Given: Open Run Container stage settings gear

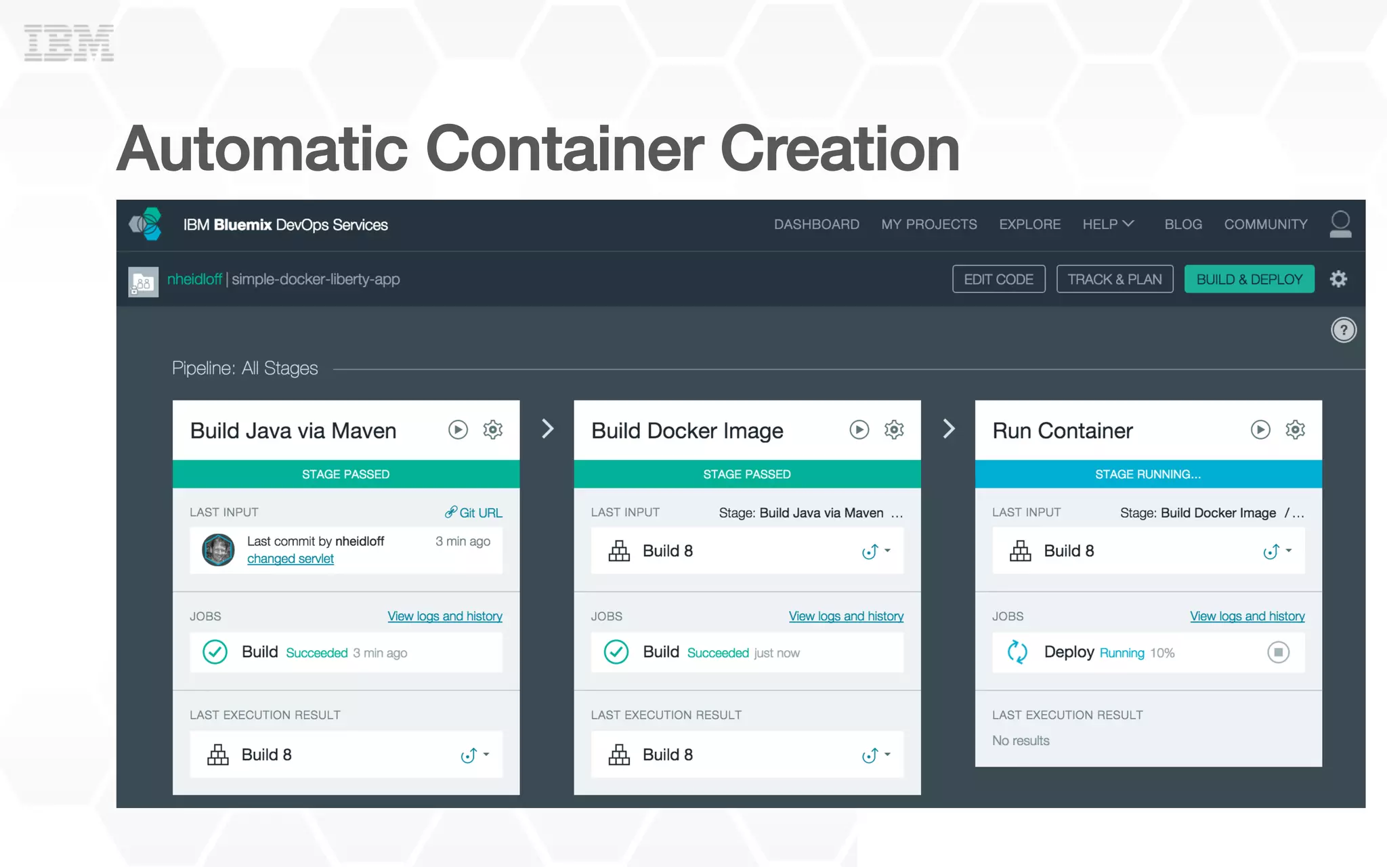Looking at the screenshot, I should [1296, 429].
